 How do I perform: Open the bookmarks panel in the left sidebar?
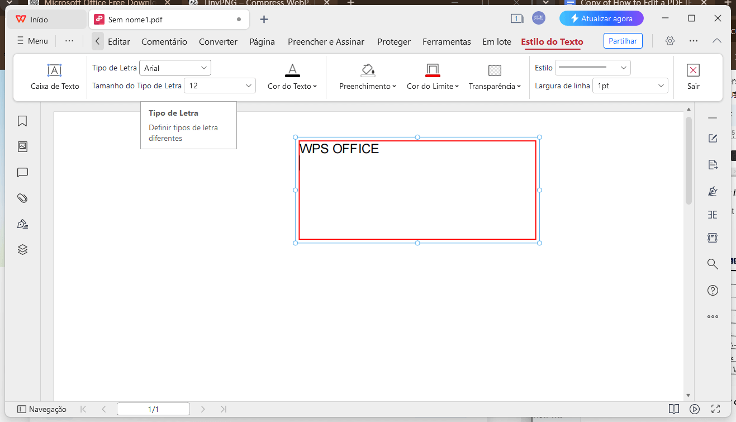click(22, 121)
